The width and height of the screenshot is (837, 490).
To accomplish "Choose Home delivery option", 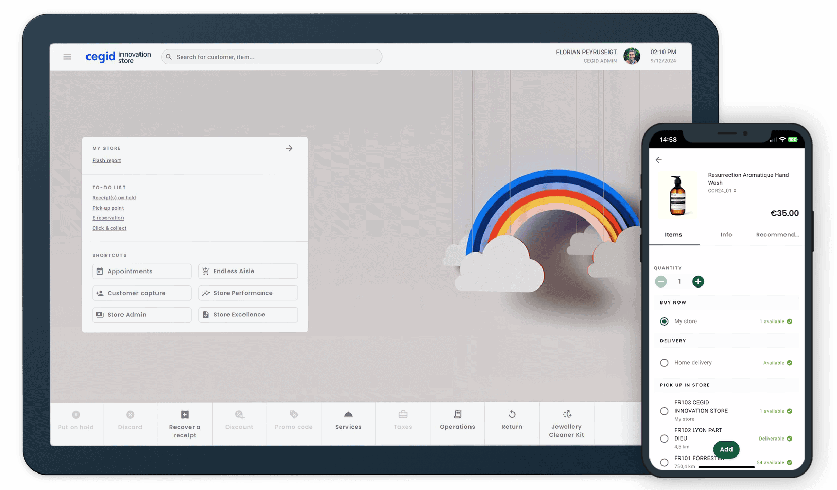I will 664,362.
